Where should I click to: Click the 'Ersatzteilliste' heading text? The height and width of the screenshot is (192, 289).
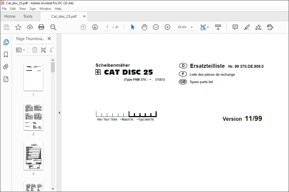click(x=207, y=66)
